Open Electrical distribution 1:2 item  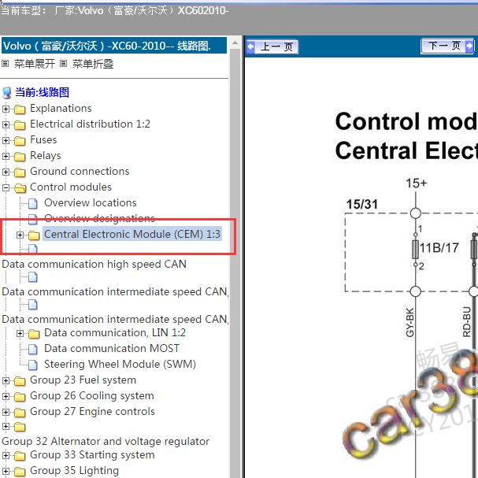(x=90, y=124)
